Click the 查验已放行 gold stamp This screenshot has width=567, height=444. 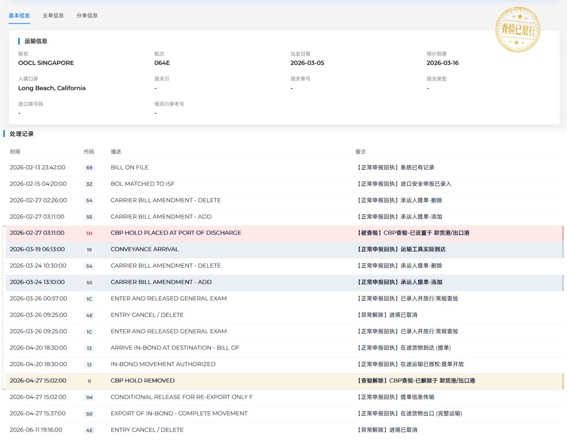coord(518,30)
